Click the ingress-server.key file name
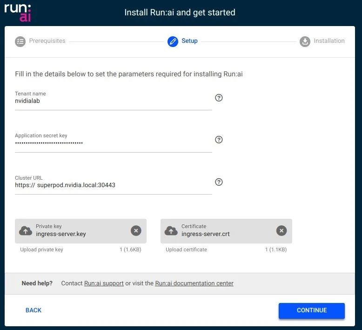Image resolution: width=362 pixels, height=330 pixels. [61, 234]
